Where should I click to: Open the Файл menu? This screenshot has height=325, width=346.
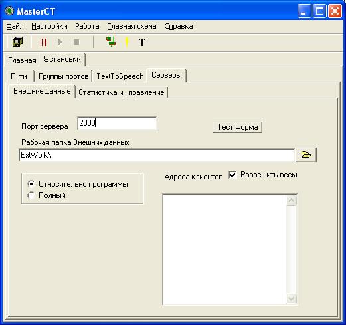coord(15,26)
